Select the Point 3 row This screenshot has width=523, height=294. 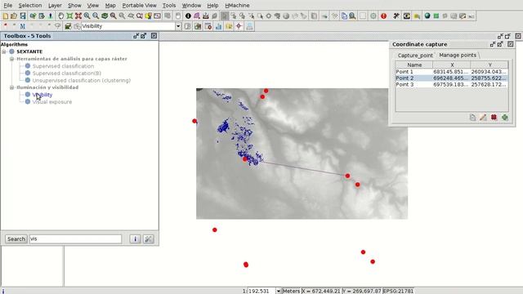click(452, 84)
